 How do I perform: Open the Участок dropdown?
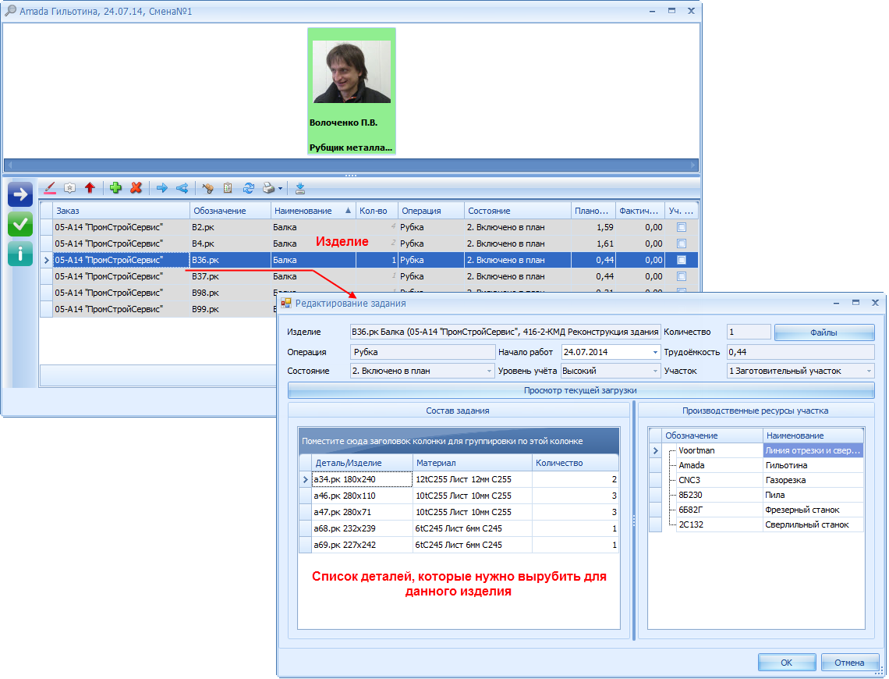868,371
